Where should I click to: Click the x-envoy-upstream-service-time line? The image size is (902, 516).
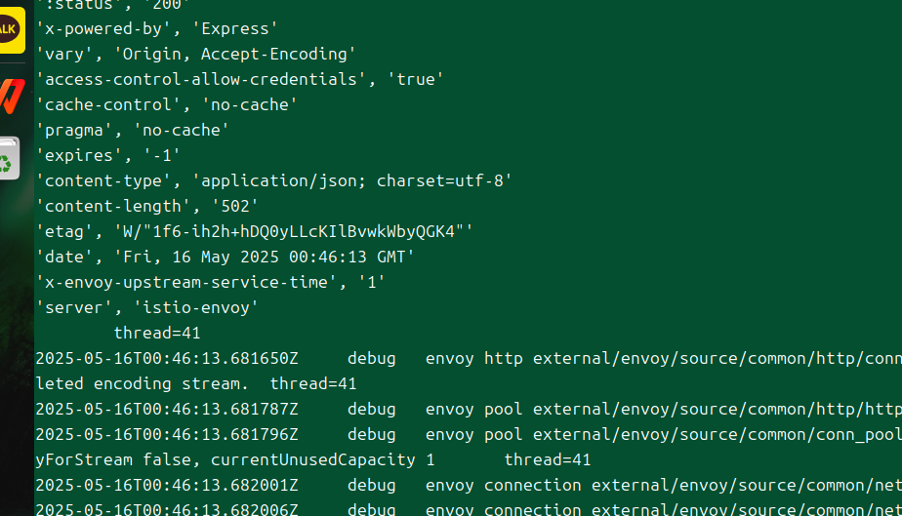tap(211, 282)
